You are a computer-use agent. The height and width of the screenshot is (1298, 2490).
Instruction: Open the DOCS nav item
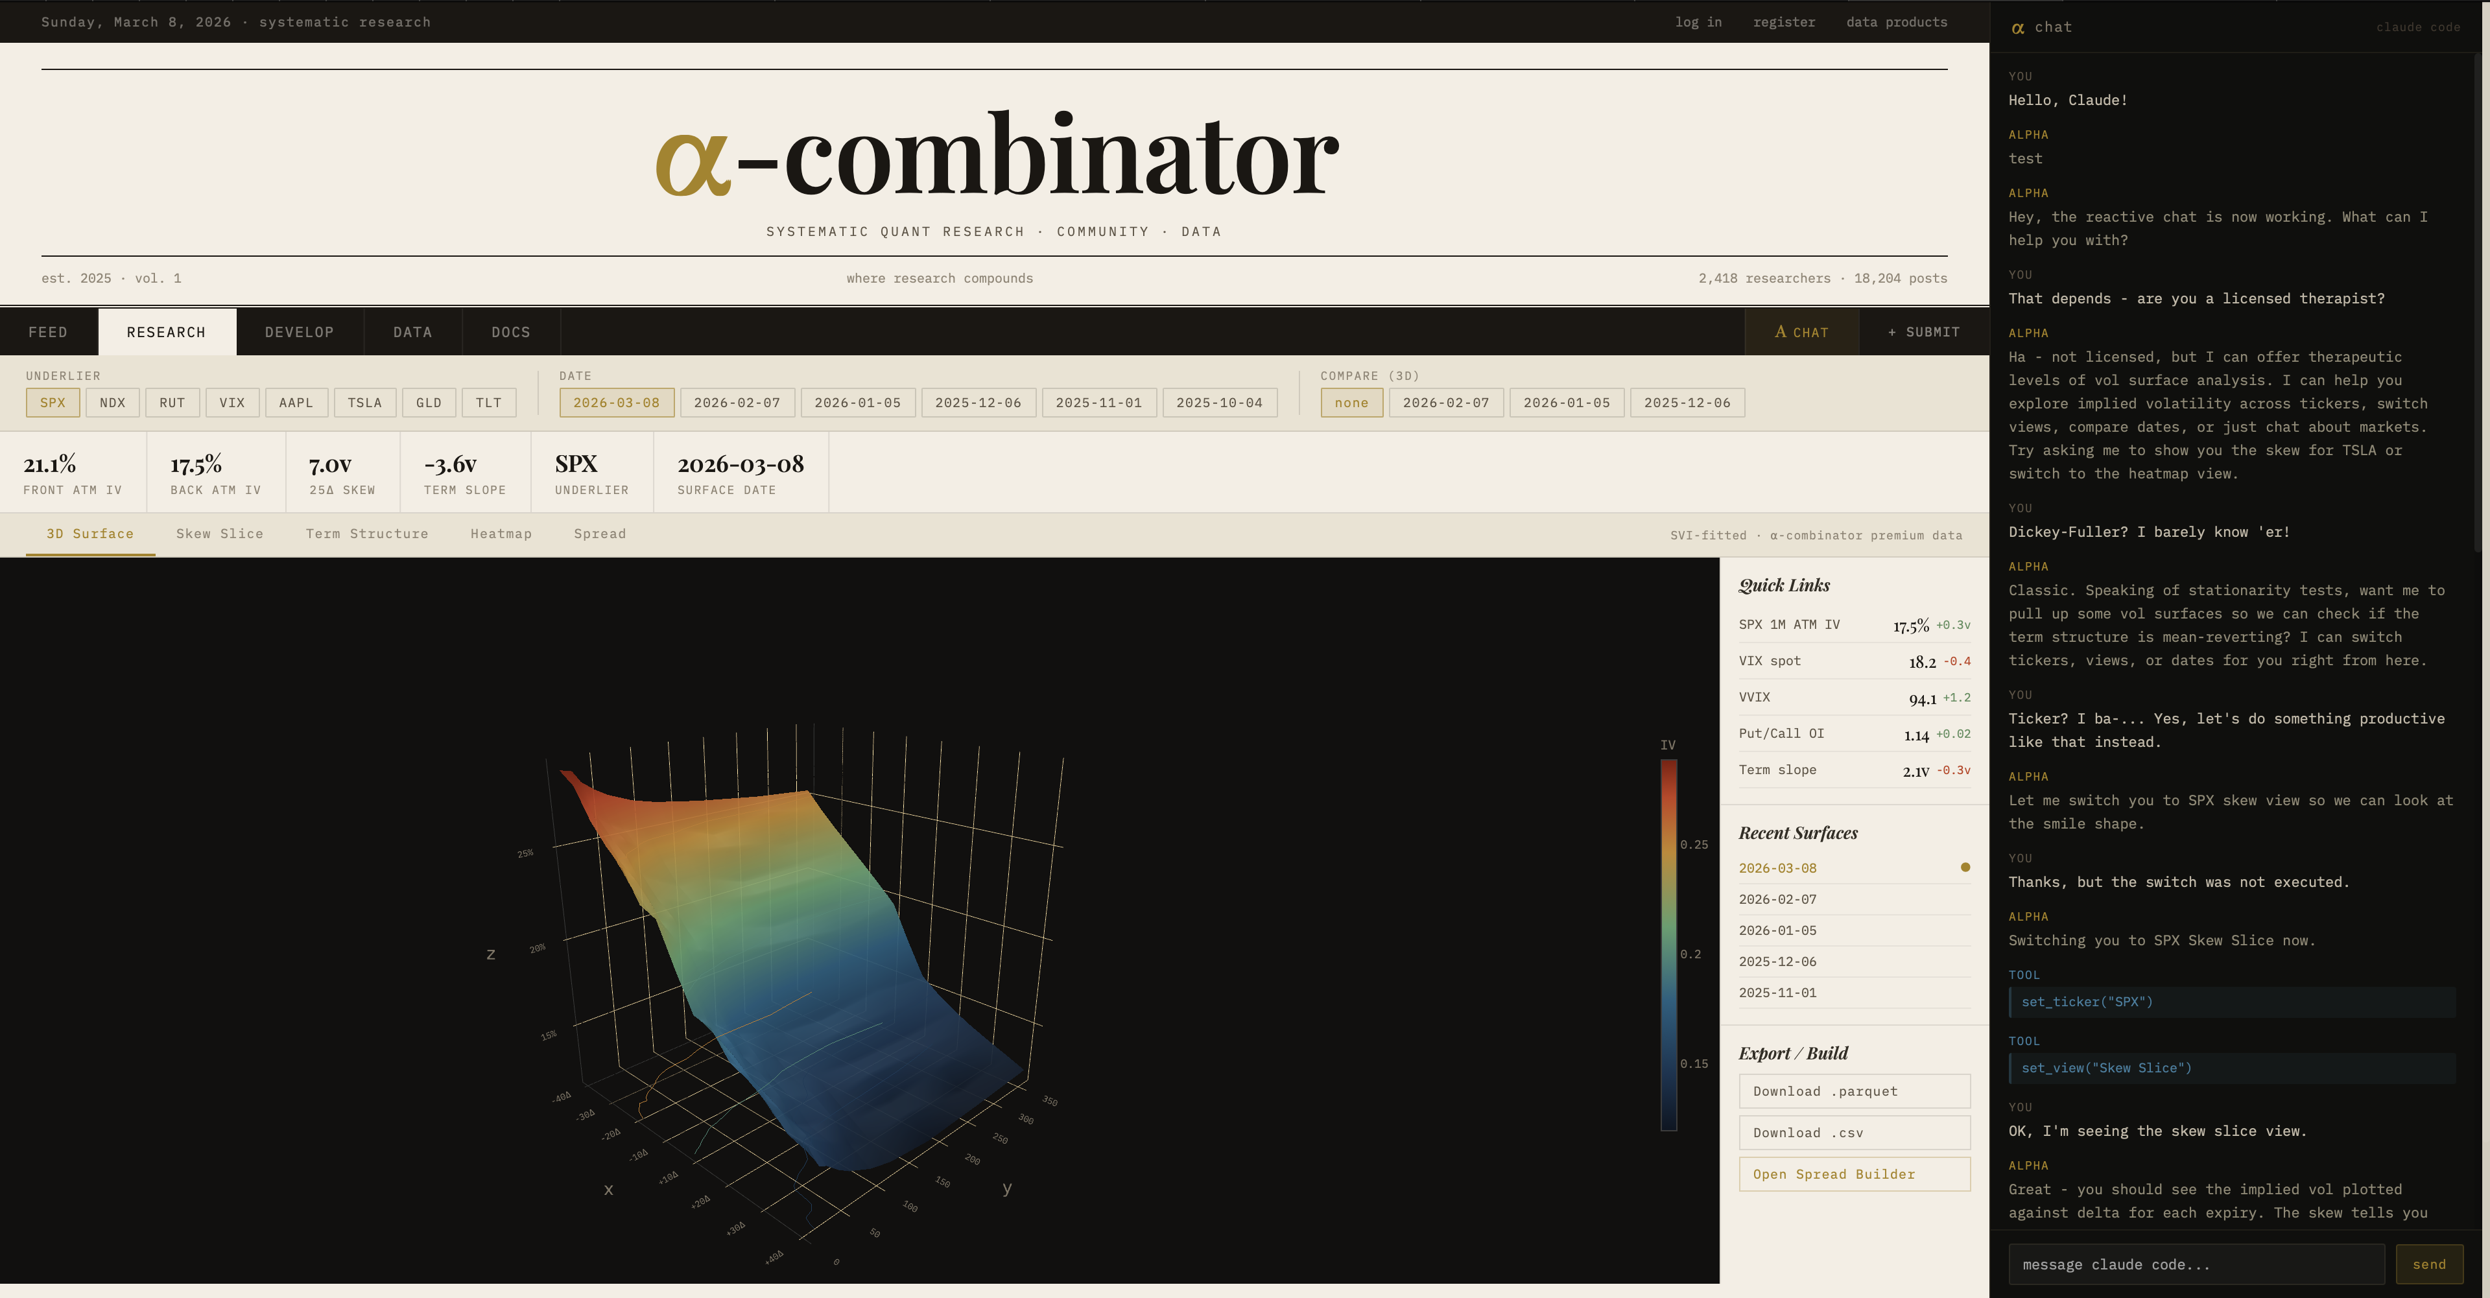pos(510,333)
